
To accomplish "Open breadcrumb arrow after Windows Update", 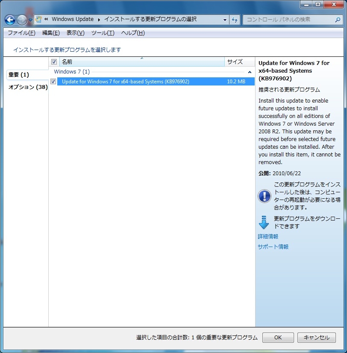I will coord(99,20).
